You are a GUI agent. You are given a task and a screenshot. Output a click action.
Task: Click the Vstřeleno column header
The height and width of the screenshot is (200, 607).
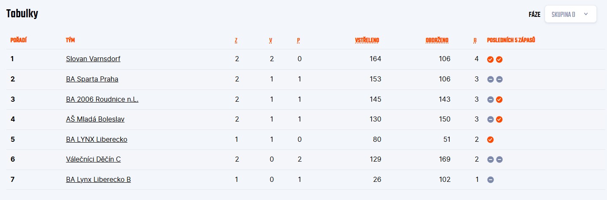click(x=367, y=41)
